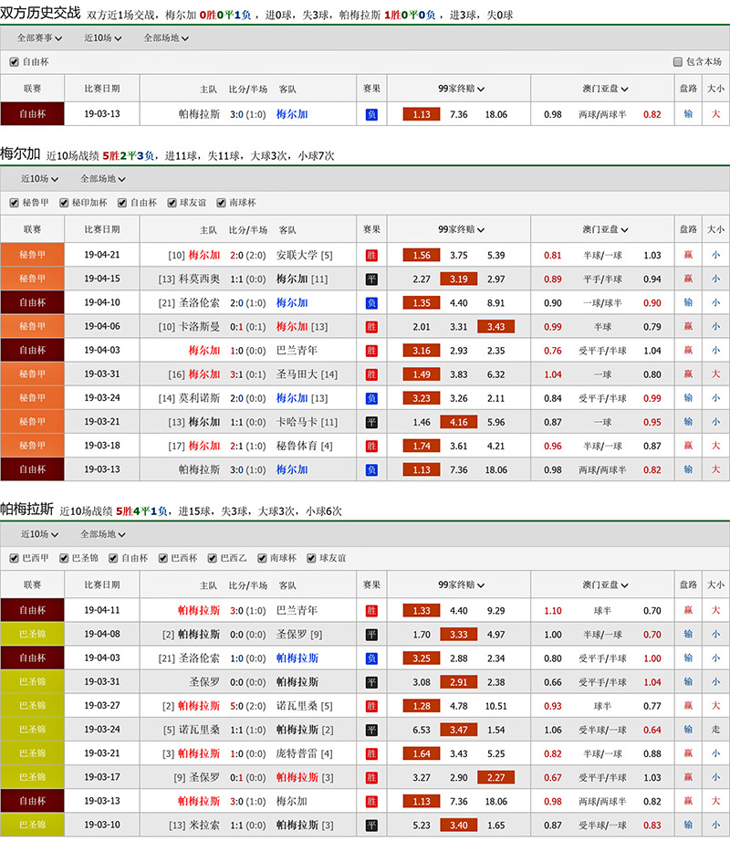Click highlighted 3.43 odds in 卡洛斯曼 row
The height and width of the screenshot is (842, 730).
click(495, 327)
